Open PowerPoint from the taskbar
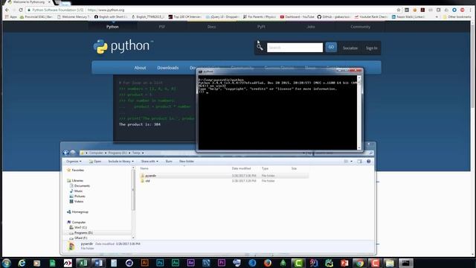This screenshot has width=476, height=268. [x=344, y=263]
